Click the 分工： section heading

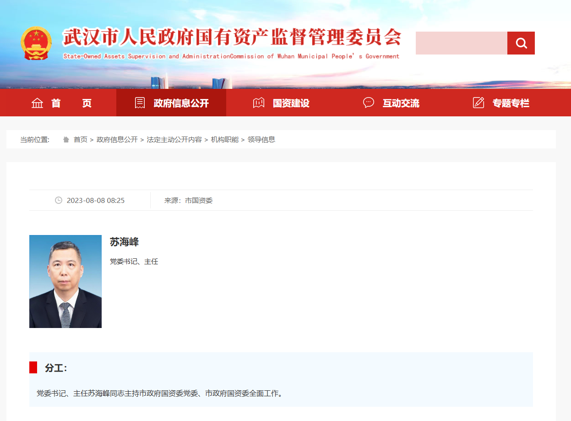click(x=56, y=367)
